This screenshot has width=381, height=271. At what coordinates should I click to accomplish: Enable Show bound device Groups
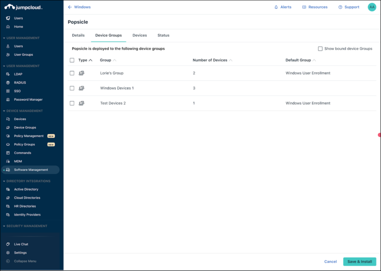(320, 48)
